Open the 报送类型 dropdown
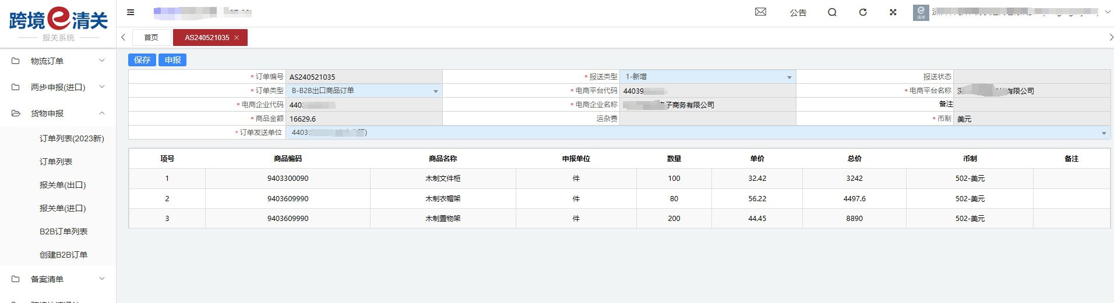 pos(707,77)
